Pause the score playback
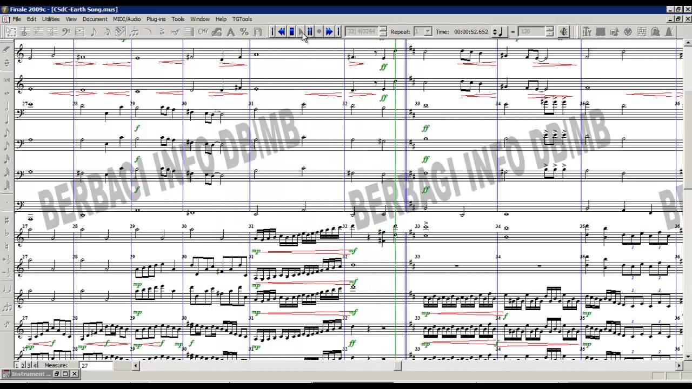The height and width of the screenshot is (389, 692). 310,32
